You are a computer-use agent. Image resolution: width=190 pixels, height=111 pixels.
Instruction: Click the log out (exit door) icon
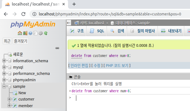point(25,33)
